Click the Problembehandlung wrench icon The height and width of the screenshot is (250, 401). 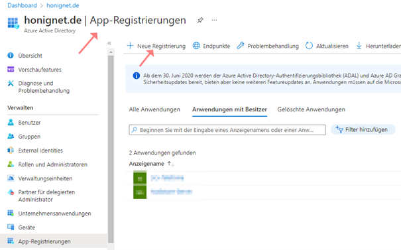coord(240,46)
